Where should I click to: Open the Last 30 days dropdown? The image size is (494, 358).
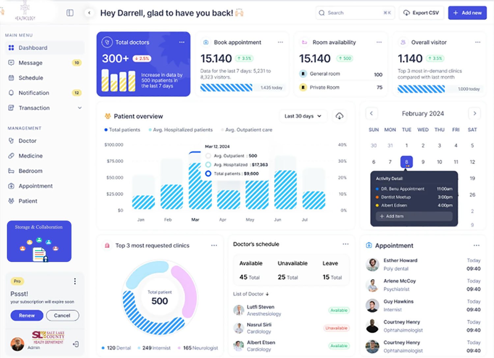tap(303, 116)
